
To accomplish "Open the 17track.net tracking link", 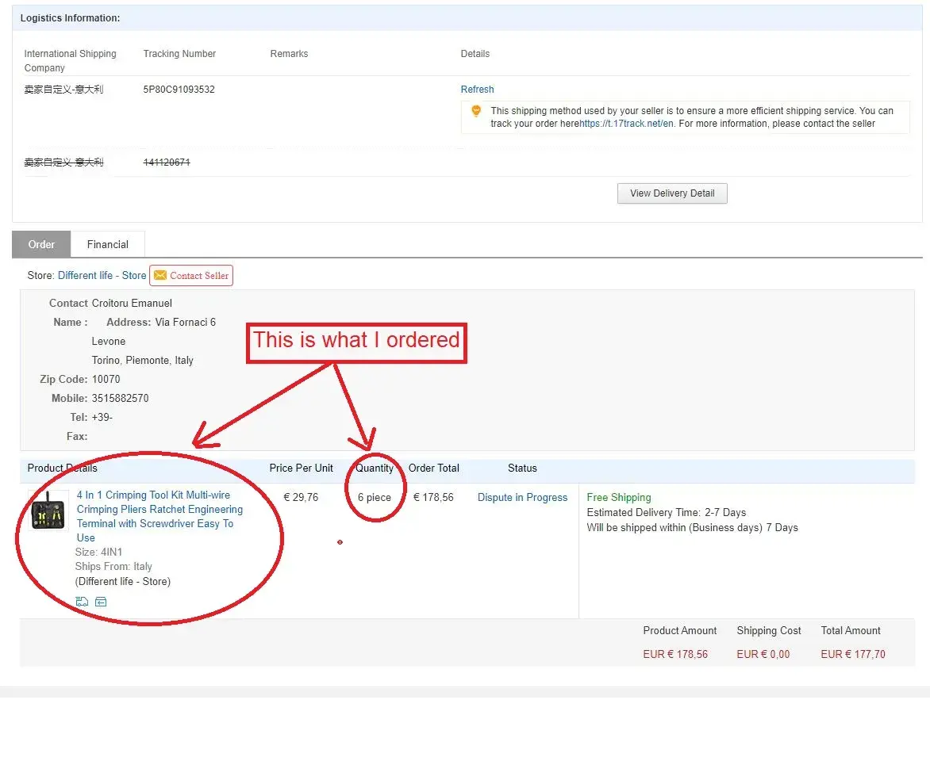I will [626, 124].
